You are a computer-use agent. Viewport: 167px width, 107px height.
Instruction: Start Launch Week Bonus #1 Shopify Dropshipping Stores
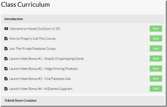156,58
